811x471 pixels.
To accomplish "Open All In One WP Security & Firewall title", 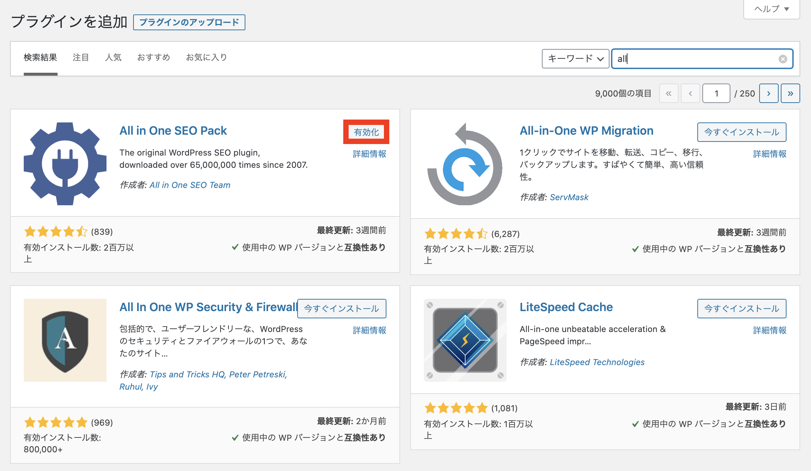I will click(208, 307).
